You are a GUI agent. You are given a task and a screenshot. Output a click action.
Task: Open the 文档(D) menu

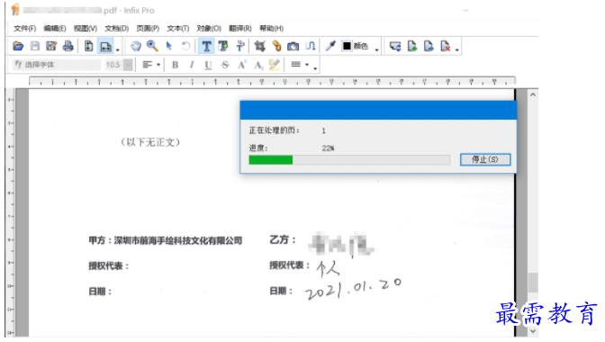116,29
